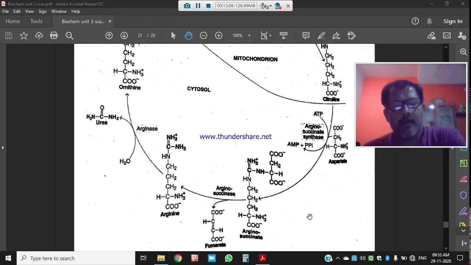Click the page number field showing 21
The image size is (471, 265).
click(140, 36)
